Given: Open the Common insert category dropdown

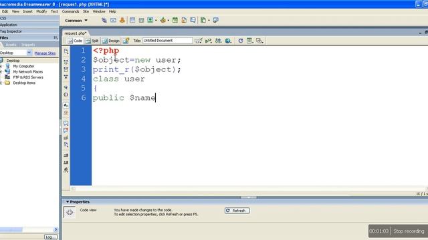Looking at the screenshot, I should coord(76,21).
